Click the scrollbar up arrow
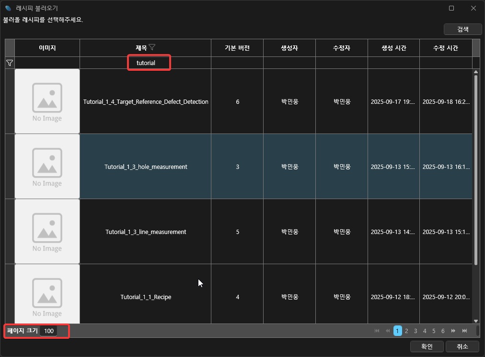 coord(476,72)
